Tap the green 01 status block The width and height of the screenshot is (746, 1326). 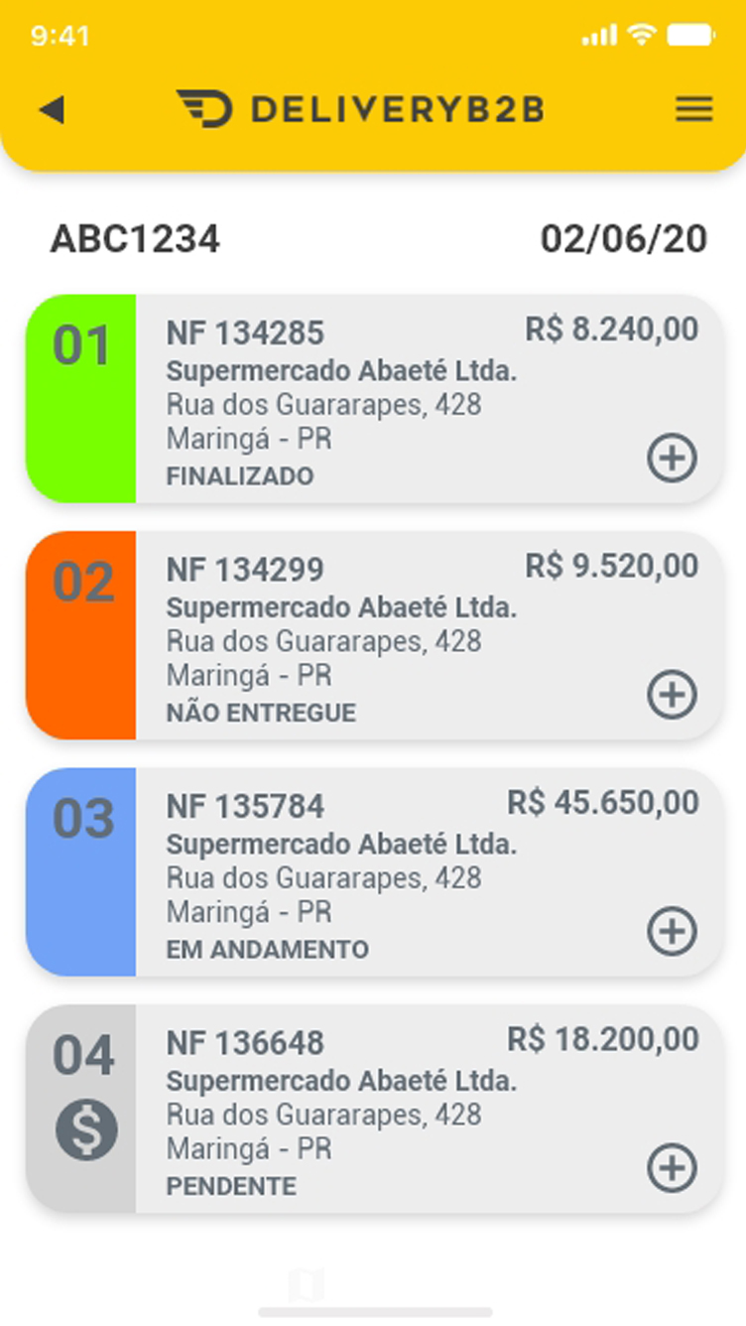(x=81, y=398)
